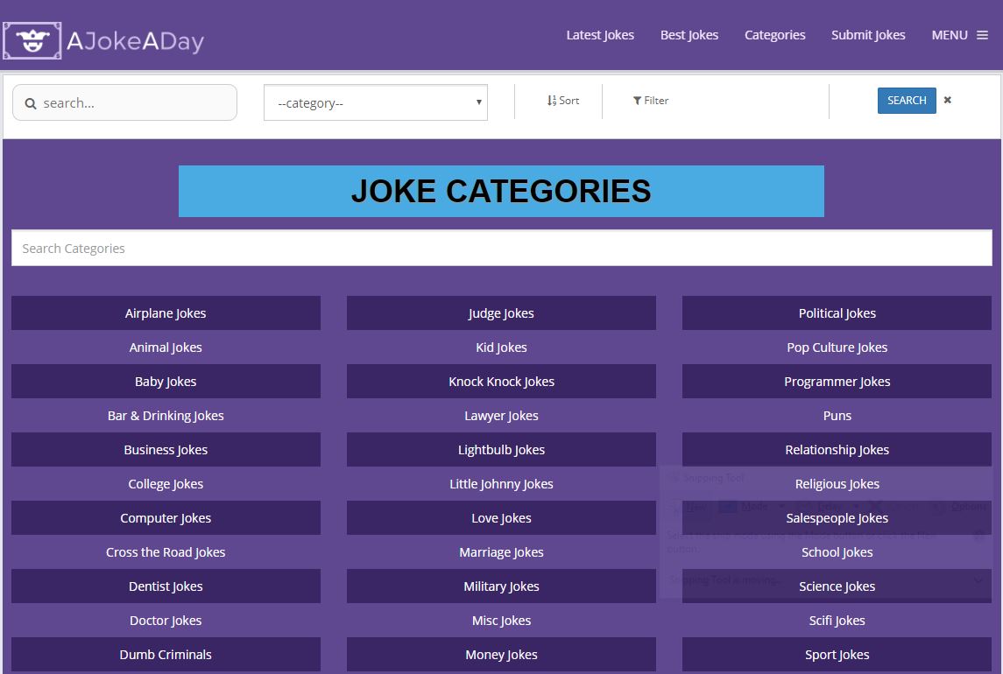
Task: Click the AJokeADay bull logo icon
Action: coord(32,39)
